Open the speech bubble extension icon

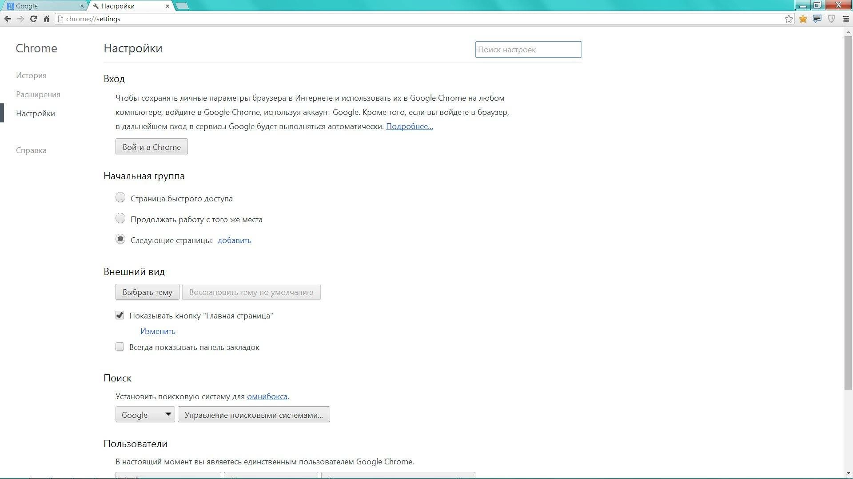pos(817,19)
